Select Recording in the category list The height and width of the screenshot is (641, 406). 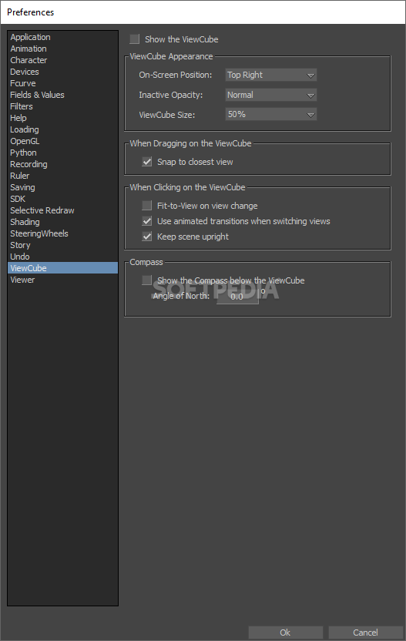63,164
